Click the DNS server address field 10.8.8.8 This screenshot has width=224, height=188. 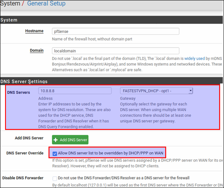(75, 91)
